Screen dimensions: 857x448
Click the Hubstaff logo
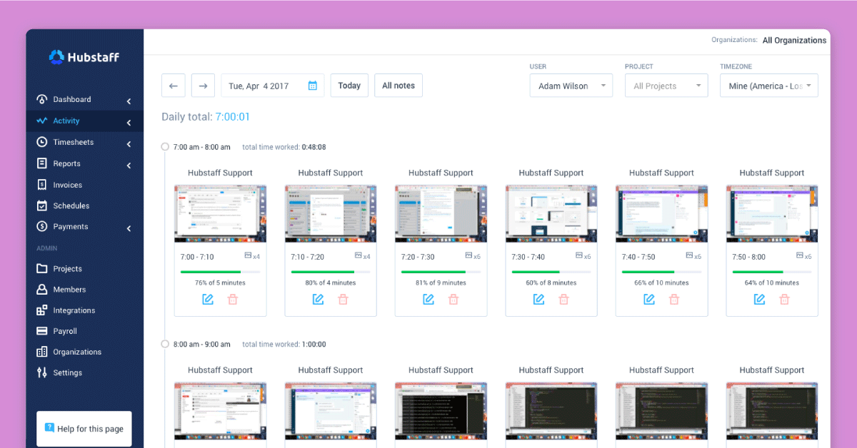(84, 57)
